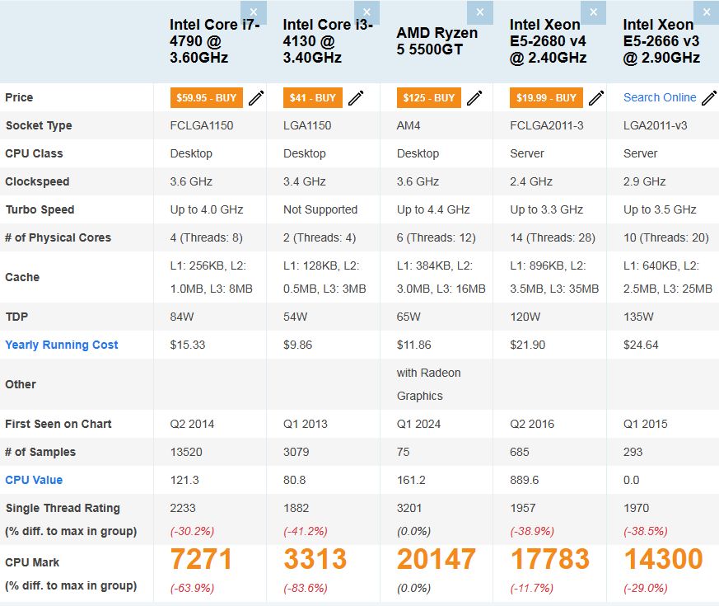Screen dimensions: 719x606
Task: Click Up to 4.4 GHz turbo cell
Action: (x=433, y=209)
